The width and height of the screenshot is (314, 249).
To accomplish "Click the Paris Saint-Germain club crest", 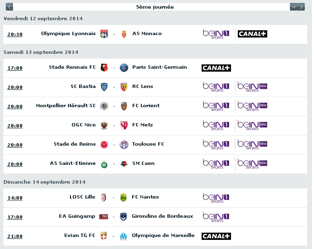I will (x=124, y=68).
